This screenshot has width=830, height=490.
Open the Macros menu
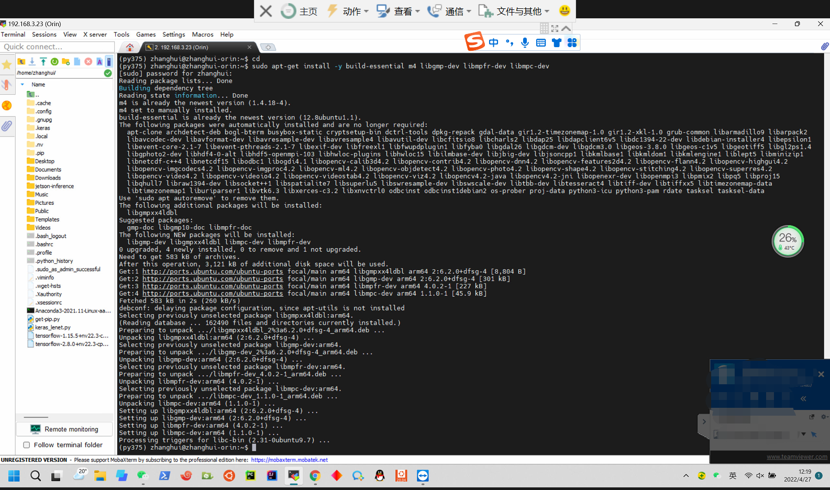[203, 35]
